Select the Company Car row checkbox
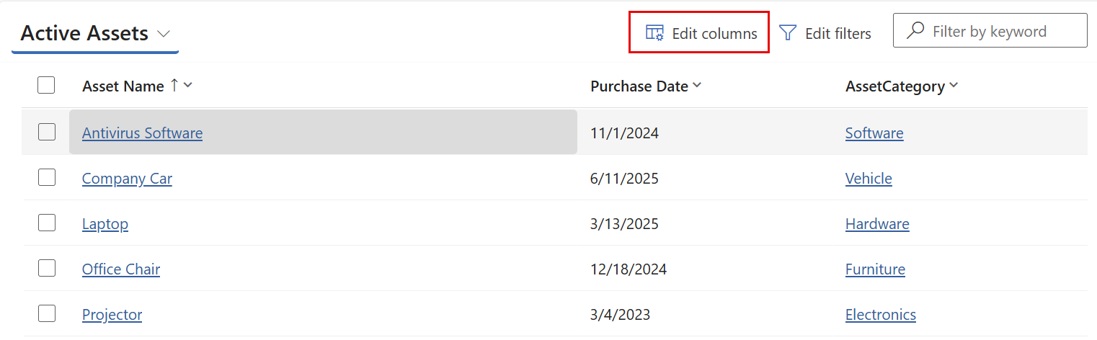Viewport: 1097px width, 340px height. (x=47, y=177)
